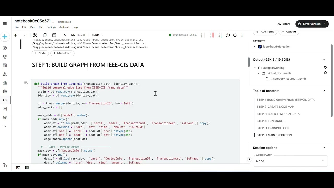Go to STEP 4: TGN MODEL heading

pyautogui.click(x=270, y=121)
